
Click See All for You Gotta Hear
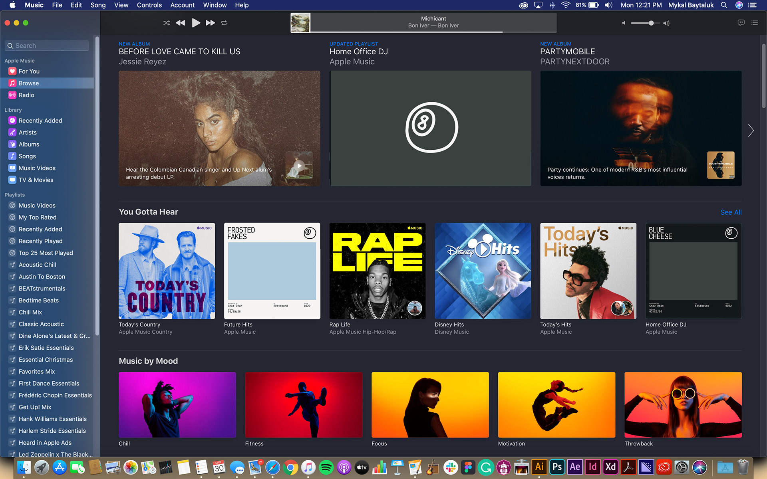[731, 212]
